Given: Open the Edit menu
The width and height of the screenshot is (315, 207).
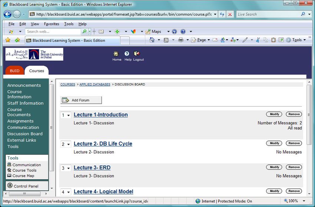Looking at the screenshot, I should pyautogui.click(x=23, y=24).
